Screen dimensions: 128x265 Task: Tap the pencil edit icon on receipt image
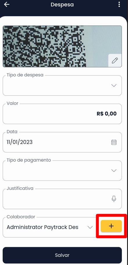click(115, 61)
